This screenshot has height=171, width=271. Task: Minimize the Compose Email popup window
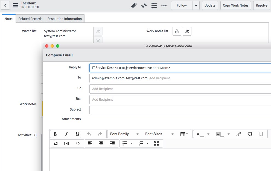tap(52, 46)
